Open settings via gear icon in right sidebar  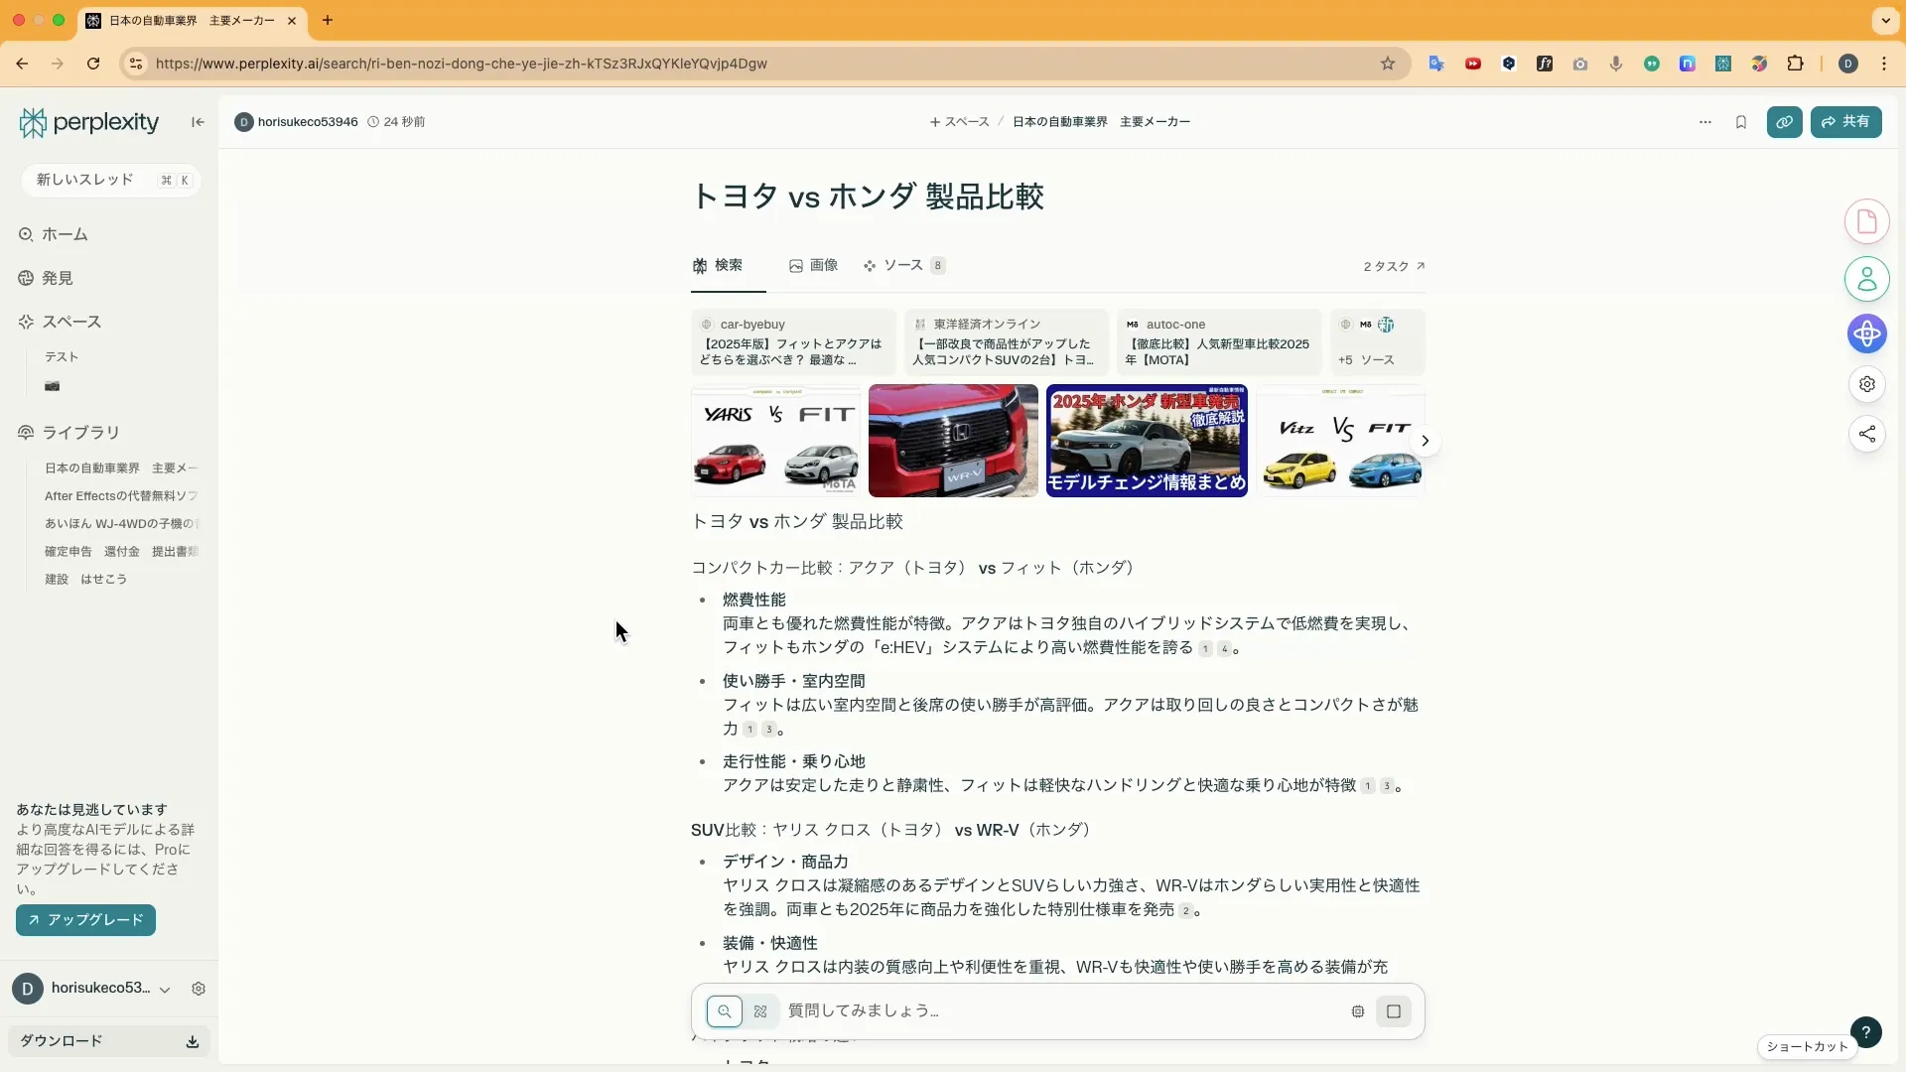[x=1867, y=384]
